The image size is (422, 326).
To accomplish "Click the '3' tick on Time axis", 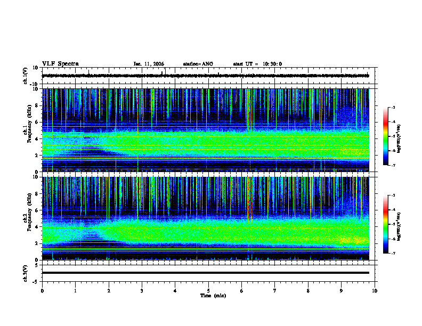I will pyautogui.click(x=142, y=291).
